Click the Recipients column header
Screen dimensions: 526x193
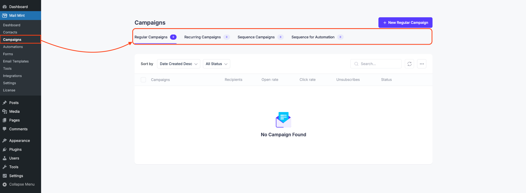(x=233, y=80)
